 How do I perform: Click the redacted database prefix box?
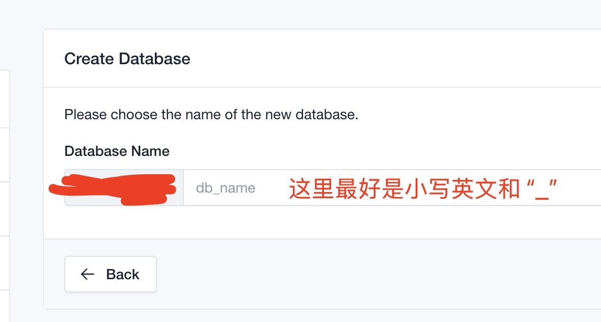(x=124, y=188)
